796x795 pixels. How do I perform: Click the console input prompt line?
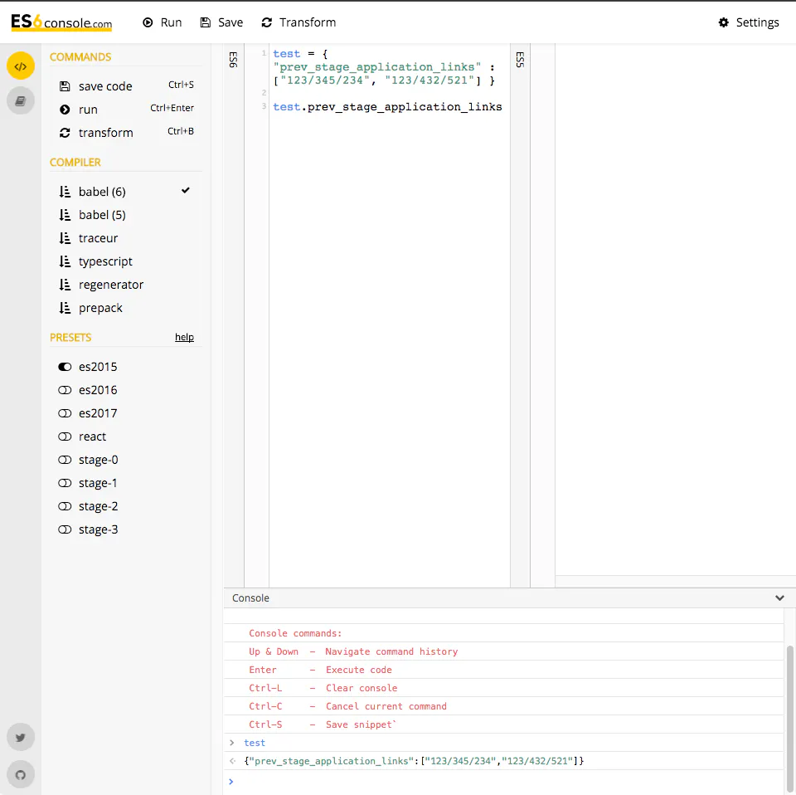click(x=503, y=781)
